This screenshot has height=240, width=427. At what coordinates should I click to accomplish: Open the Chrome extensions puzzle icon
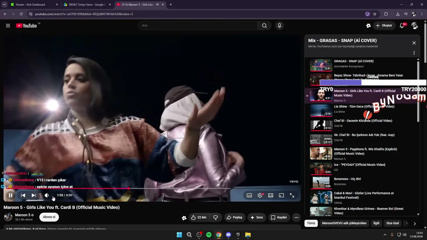tap(386, 14)
